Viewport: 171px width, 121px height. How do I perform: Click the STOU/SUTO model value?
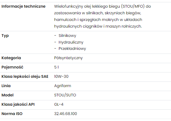pyautogui.click(x=65, y=95)
